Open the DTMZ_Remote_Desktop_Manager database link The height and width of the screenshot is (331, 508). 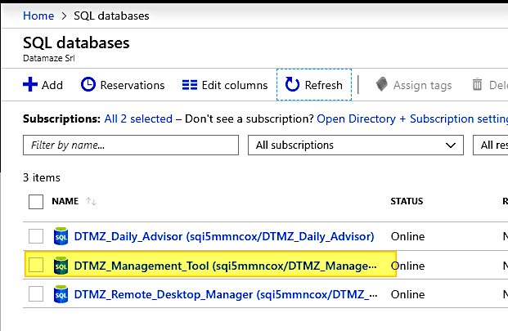tap(226, 294)
